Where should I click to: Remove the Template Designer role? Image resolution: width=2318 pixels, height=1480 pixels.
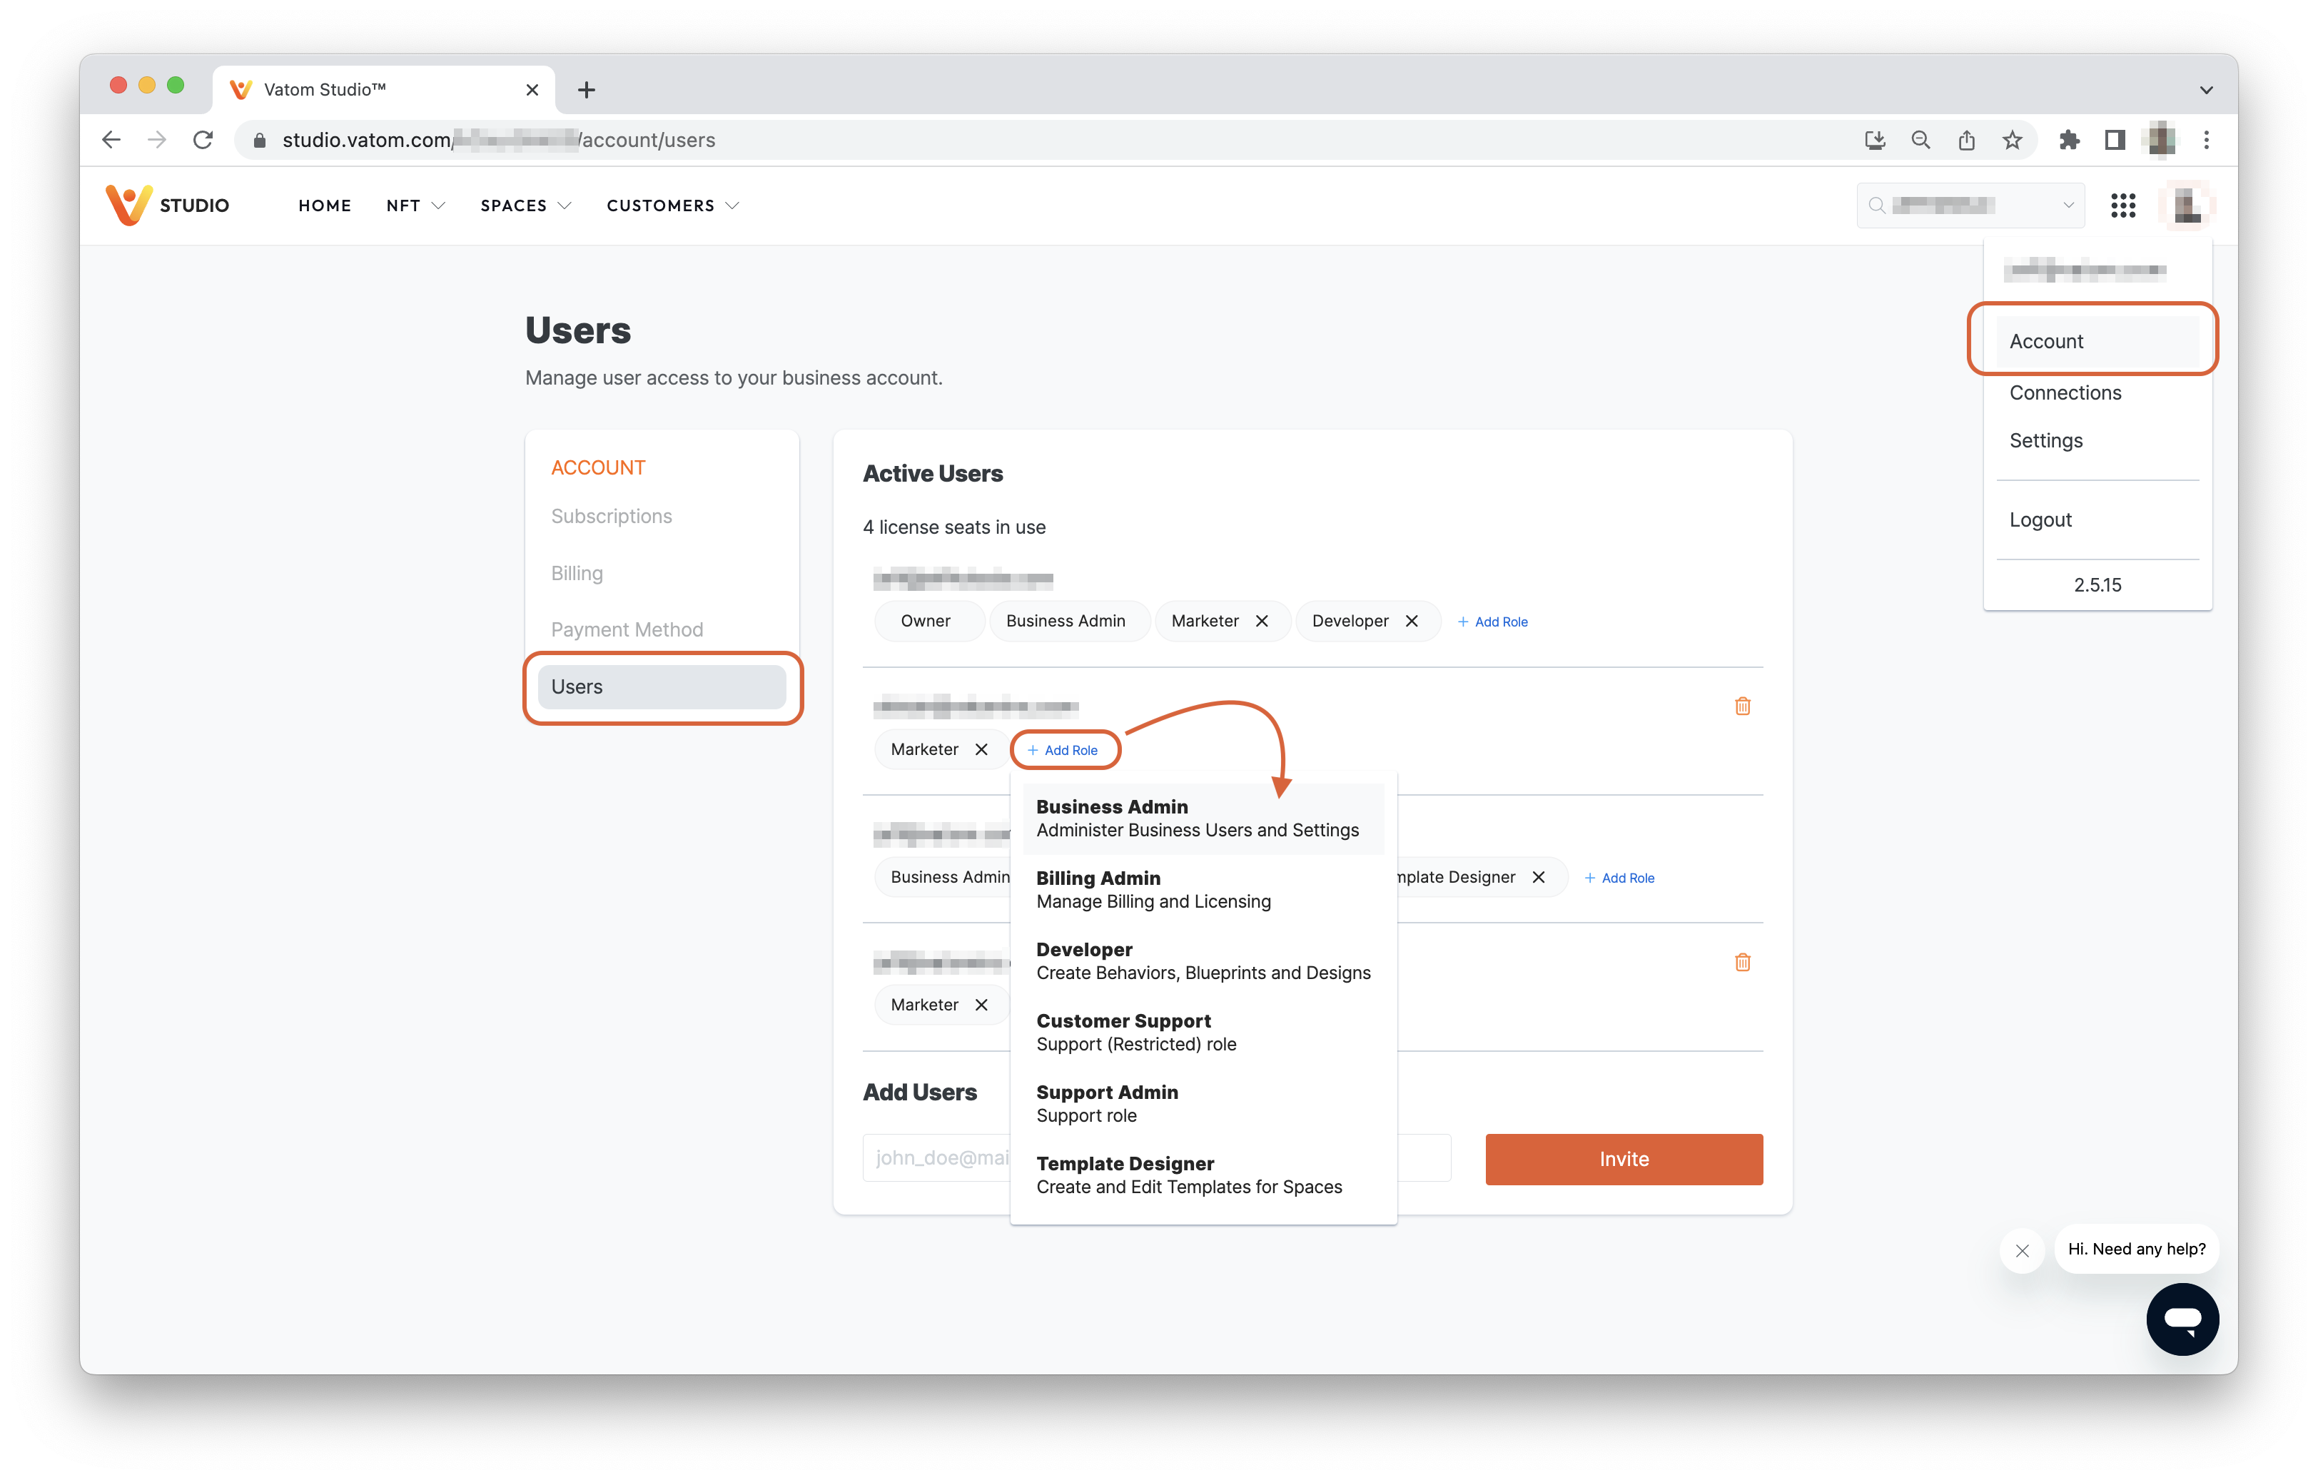tap(1539, 878)
